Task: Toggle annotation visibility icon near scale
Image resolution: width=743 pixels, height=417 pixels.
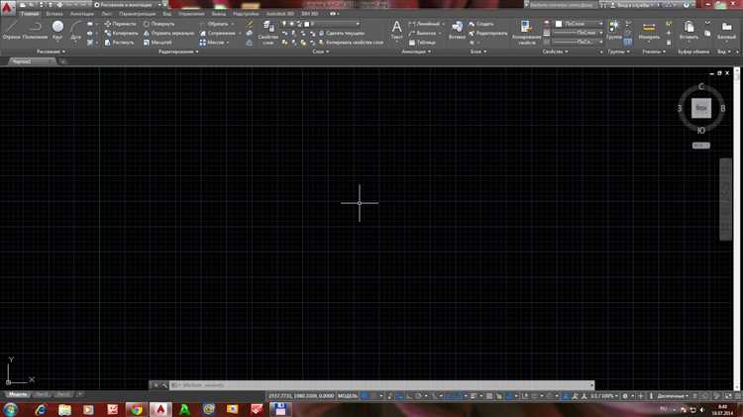Action: click(x=575, y=395)
